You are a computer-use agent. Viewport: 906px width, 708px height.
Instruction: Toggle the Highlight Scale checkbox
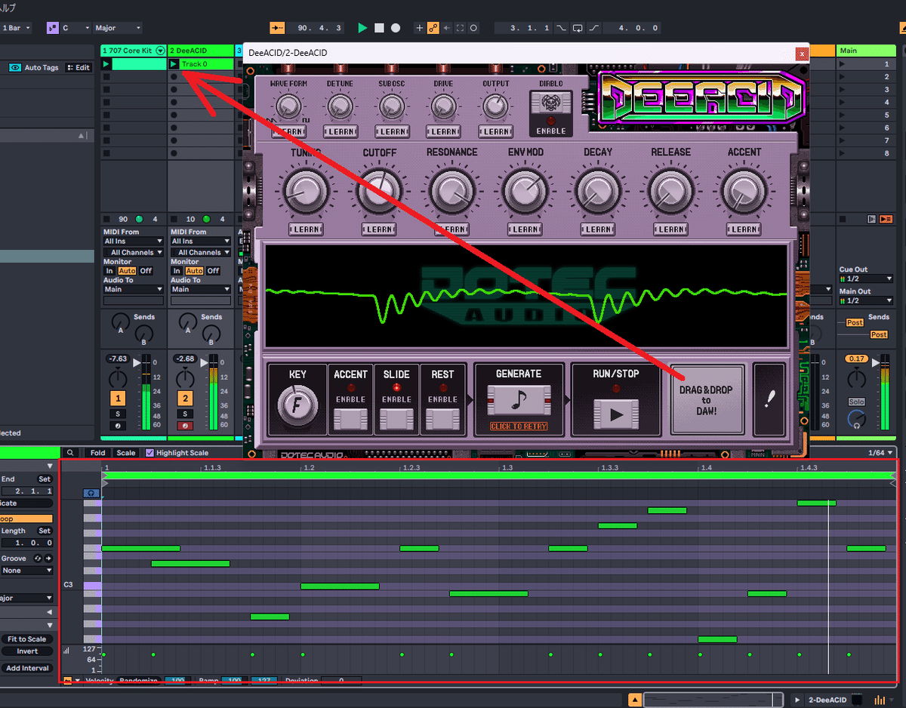pos(149,453)
